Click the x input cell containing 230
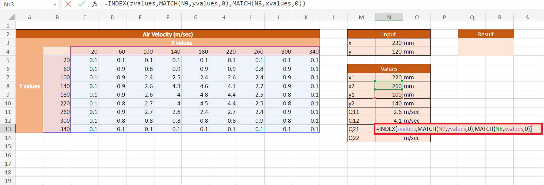This screenshot has width=544, height=185. 389,43
